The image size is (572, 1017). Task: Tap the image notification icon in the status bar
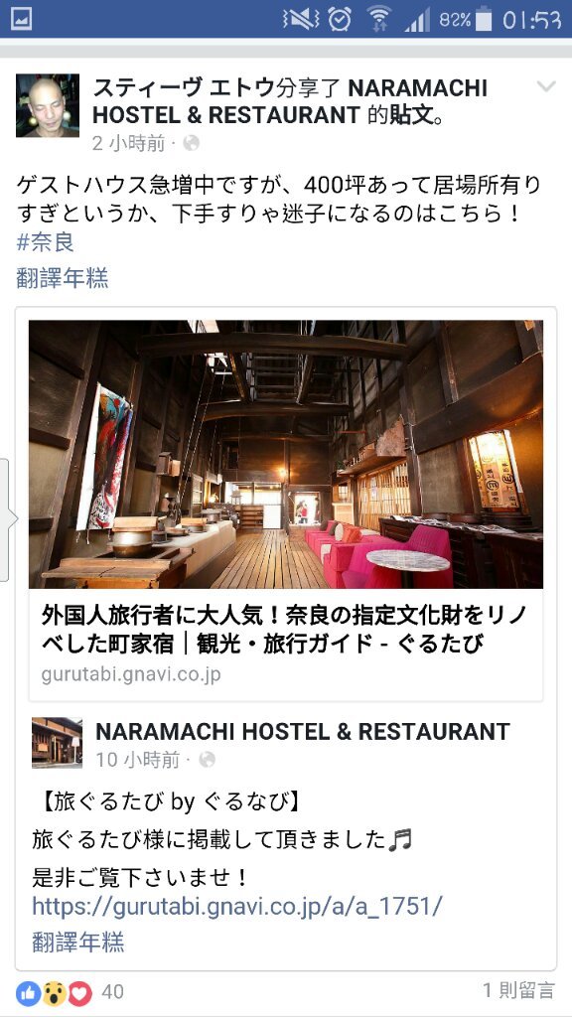pos(22,19)
